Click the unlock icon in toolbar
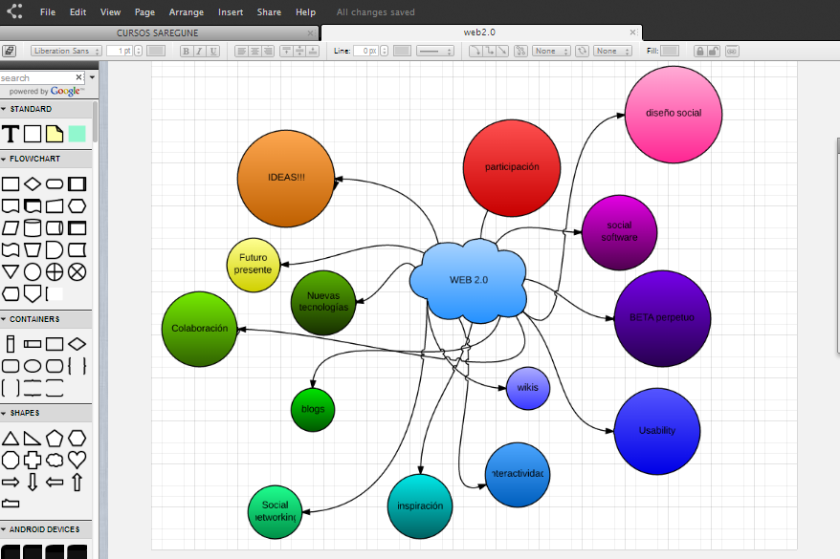The image size is (840, 559). (715, 51)
